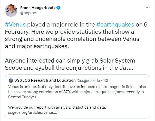Open the #earthquakes hashtag
155x121 pixels.
115,25
